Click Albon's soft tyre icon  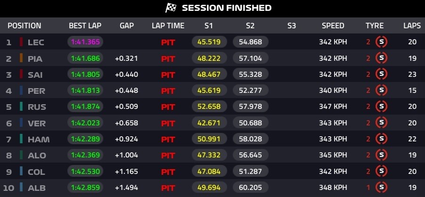pos(381,188)
